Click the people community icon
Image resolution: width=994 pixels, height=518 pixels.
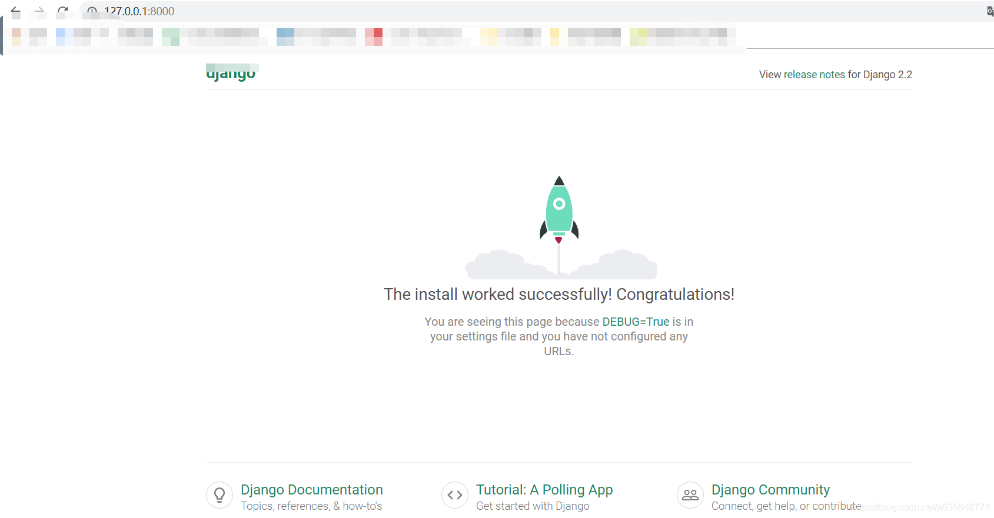(690, 495)
